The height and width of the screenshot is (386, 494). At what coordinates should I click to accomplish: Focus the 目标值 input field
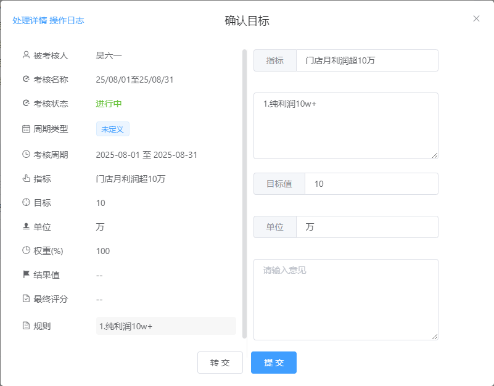pos(371,184)
